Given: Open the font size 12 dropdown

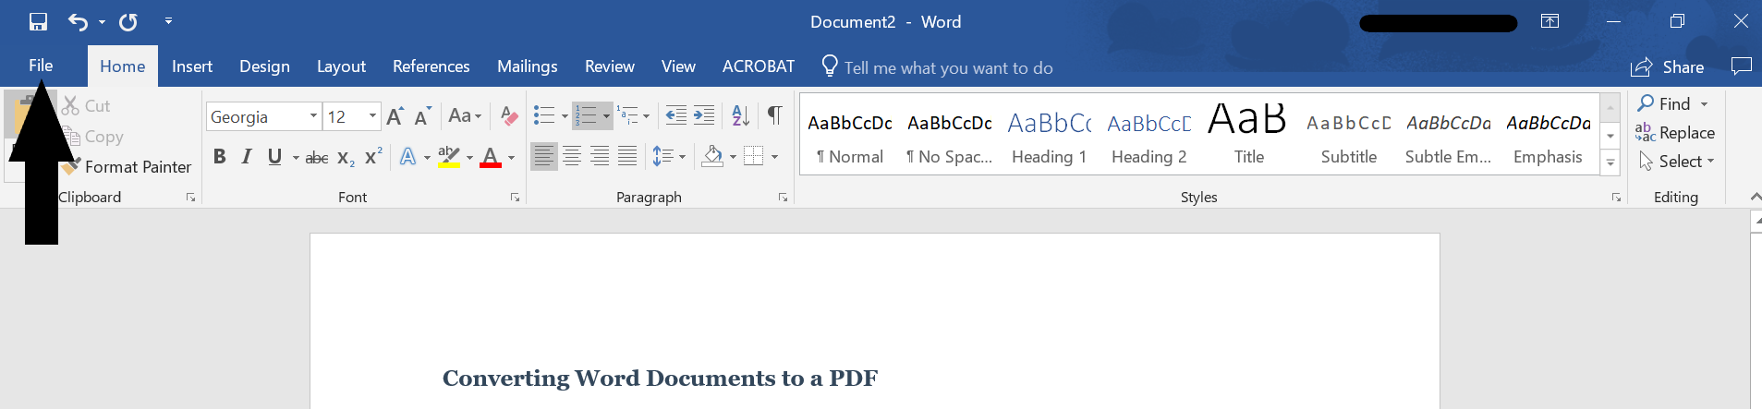Looking at the screenshot, I should [x=372, y=116].
